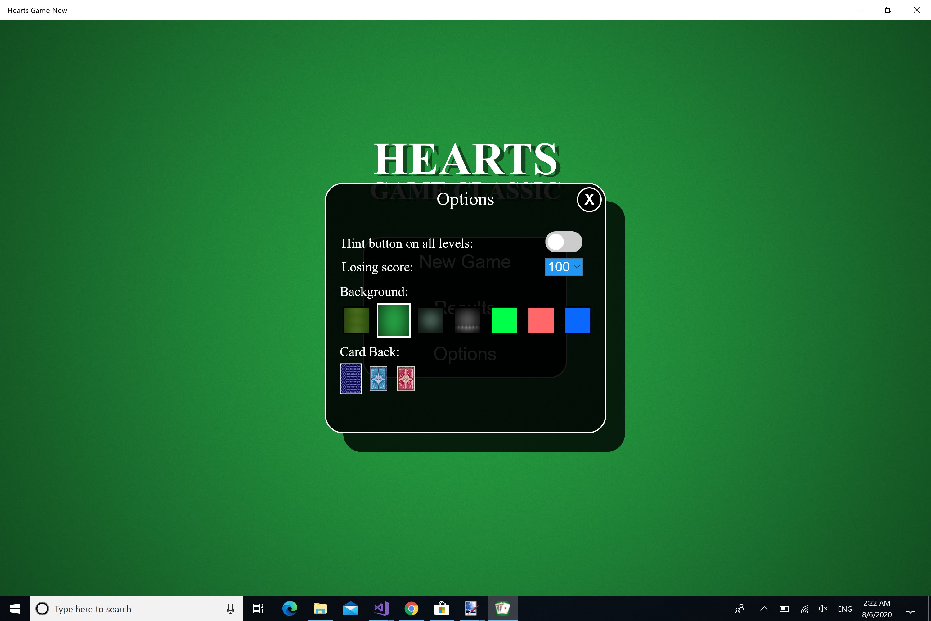The height and width of the screenshot is (621, 931).
Task: Launch Google Chrome from the taskbar
Action: pos(411,609)
